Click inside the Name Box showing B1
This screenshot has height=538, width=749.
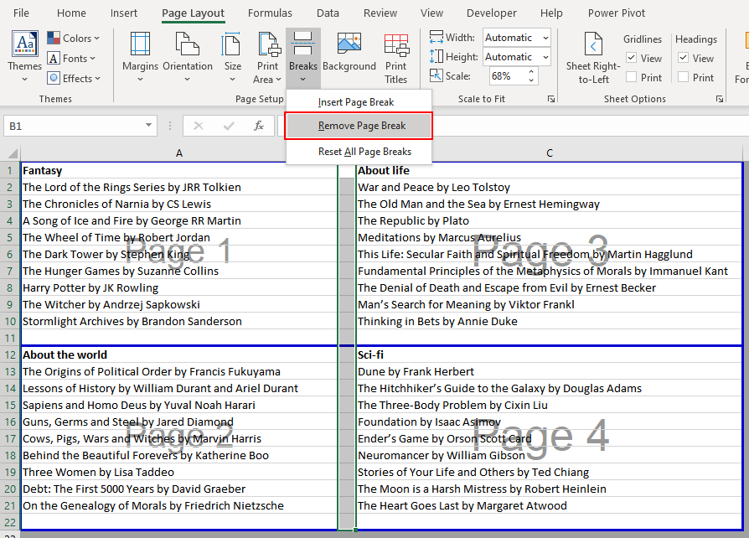tap(75, 125)
